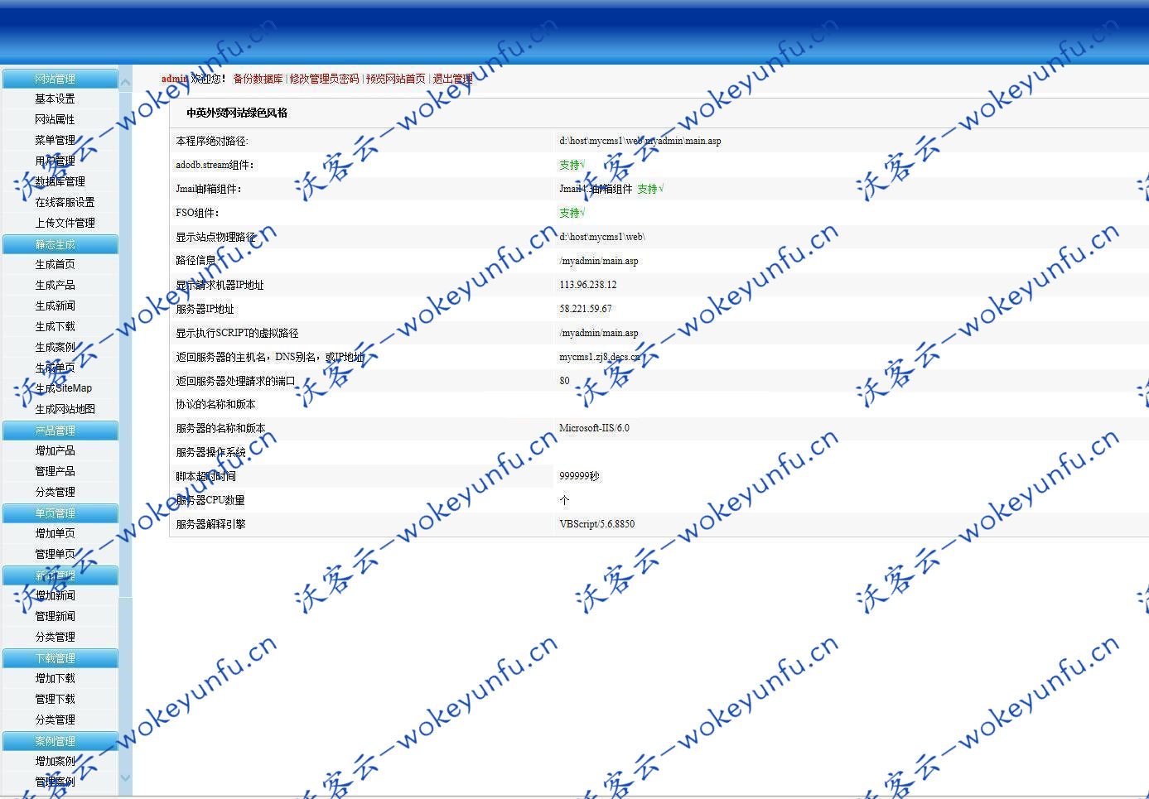Viewport: 1149px width, 799px height.
Task: Open 菜单管理 in the sidebar
Action: [x=55, y=140]
